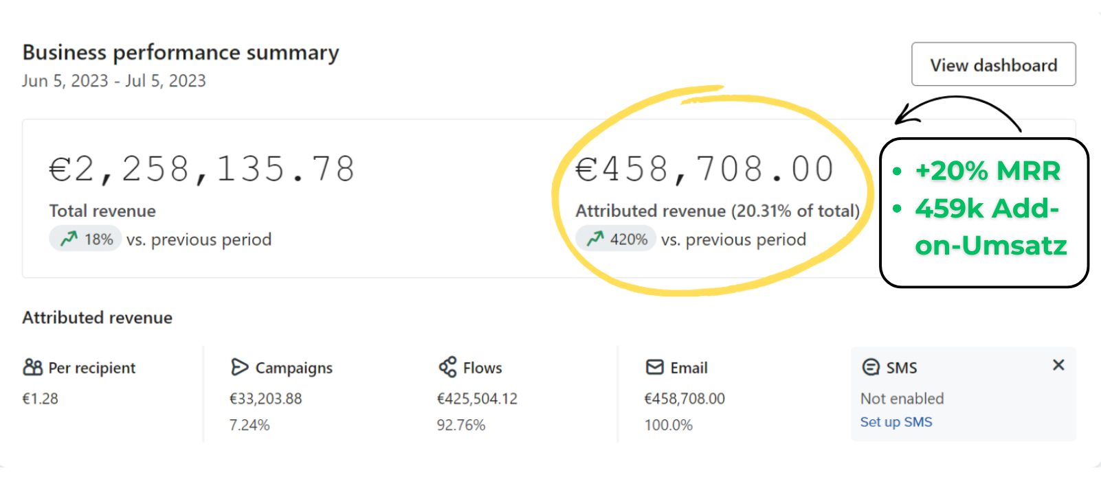This screenshot has width=1101, height=479.
Task: Click the Email revenue amount €458,708.00
Action: point(685,399)
